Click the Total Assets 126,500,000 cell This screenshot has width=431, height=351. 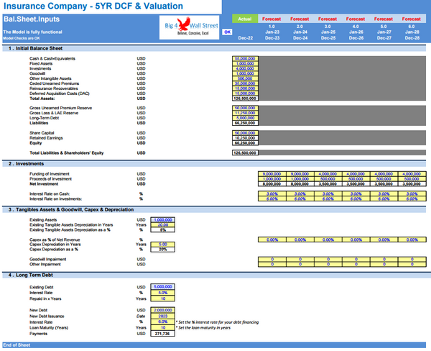[245, 99]
